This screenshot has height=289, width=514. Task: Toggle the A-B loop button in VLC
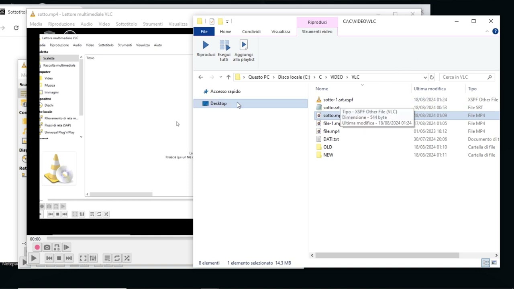click(57, 248)
